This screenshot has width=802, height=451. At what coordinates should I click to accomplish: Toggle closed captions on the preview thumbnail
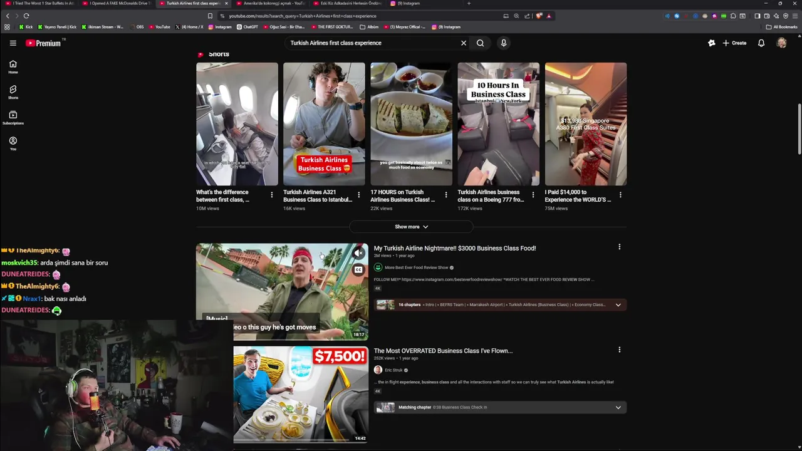click(358, 270)
